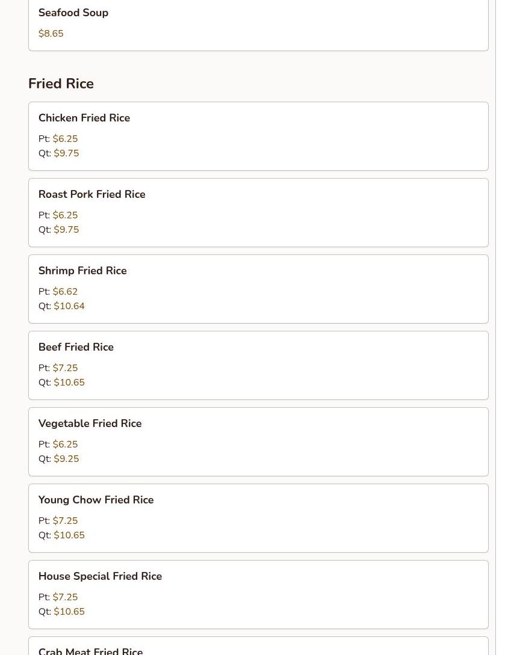Click the Fried Rice section heading
The height and width of the screenshot is (655, 508).
tap(61, 84)
